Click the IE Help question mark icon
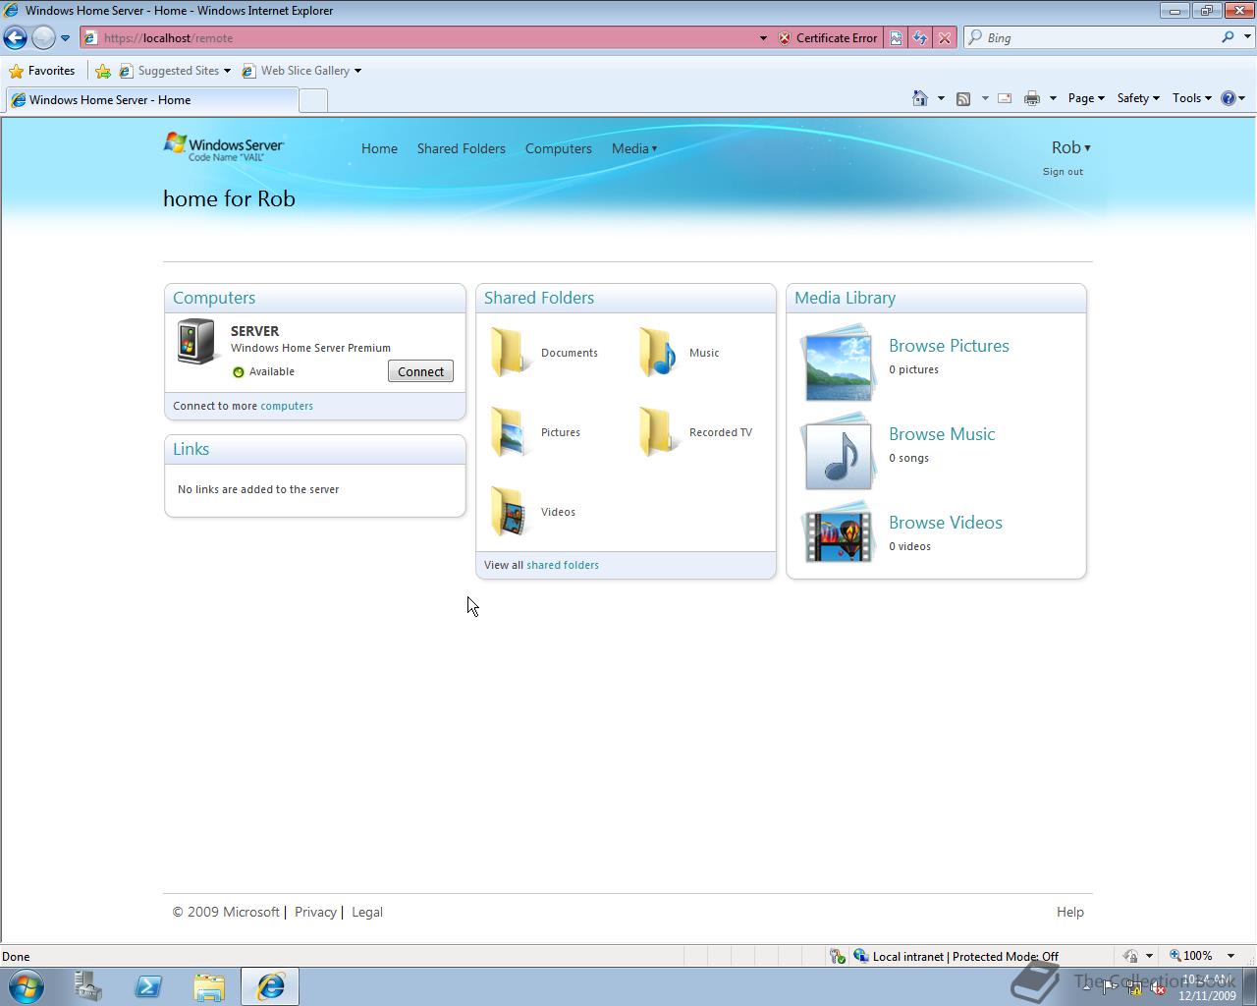This screenshot has width=1257, height=1006. (1228, 98)
